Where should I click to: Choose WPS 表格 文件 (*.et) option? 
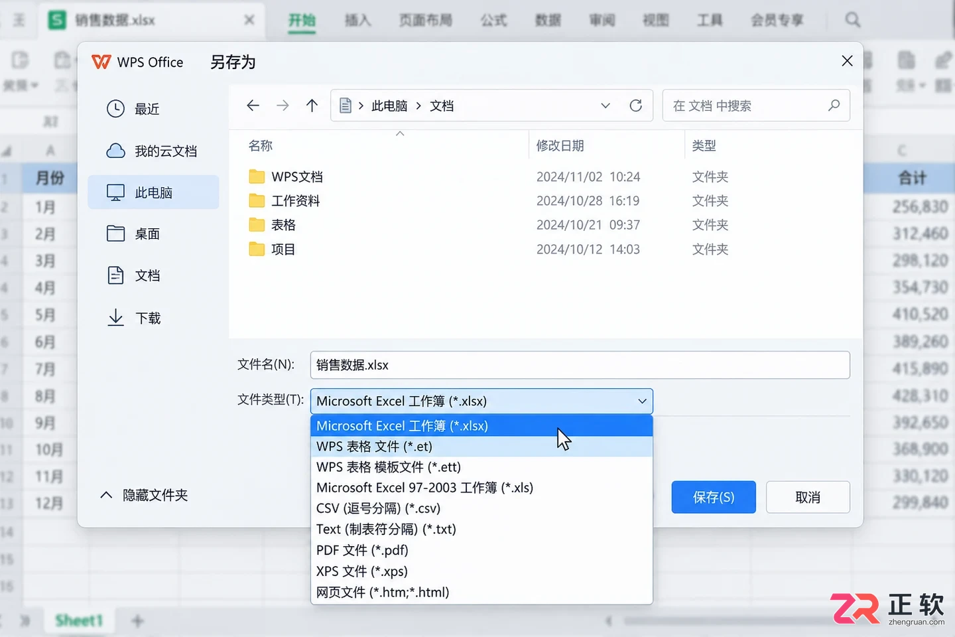(481, 447)
